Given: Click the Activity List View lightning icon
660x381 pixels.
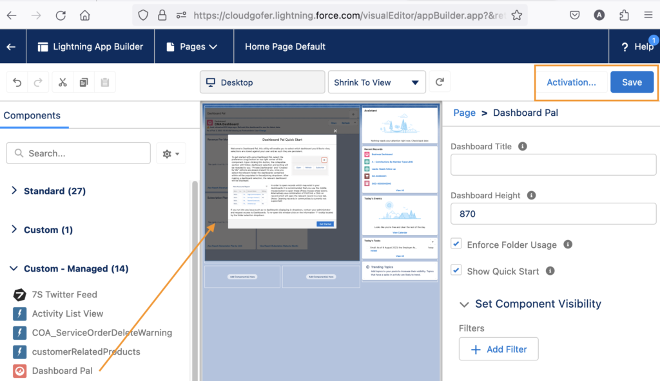Looking at the screenshot, I should pos(20,313).
